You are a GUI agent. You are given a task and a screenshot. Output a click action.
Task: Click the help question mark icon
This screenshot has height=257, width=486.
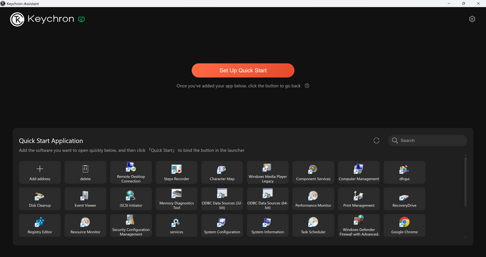(x=307, y=85)
